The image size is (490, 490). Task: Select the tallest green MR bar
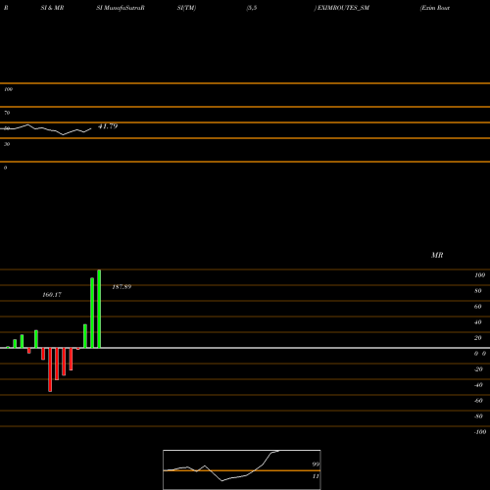point(99,309)
